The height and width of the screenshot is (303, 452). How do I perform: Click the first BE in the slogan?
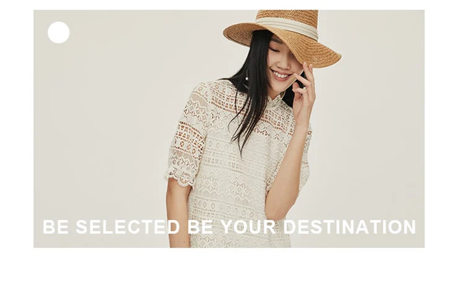(56, 227)
